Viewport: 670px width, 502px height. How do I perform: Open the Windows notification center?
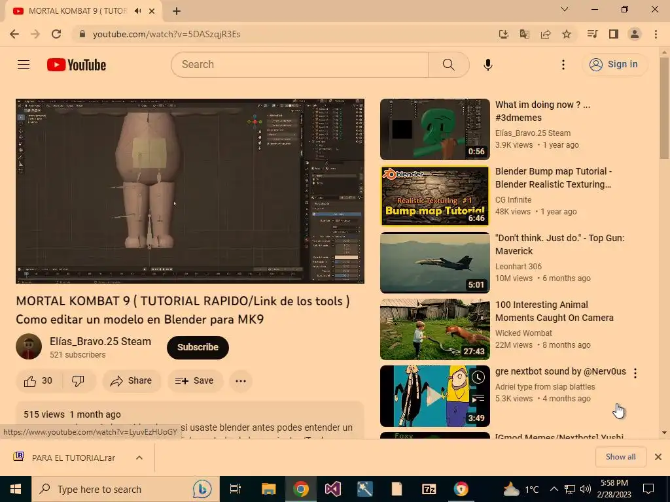click(648, 489)
